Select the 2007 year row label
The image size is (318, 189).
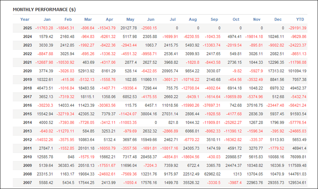click(x=28, y=183)
